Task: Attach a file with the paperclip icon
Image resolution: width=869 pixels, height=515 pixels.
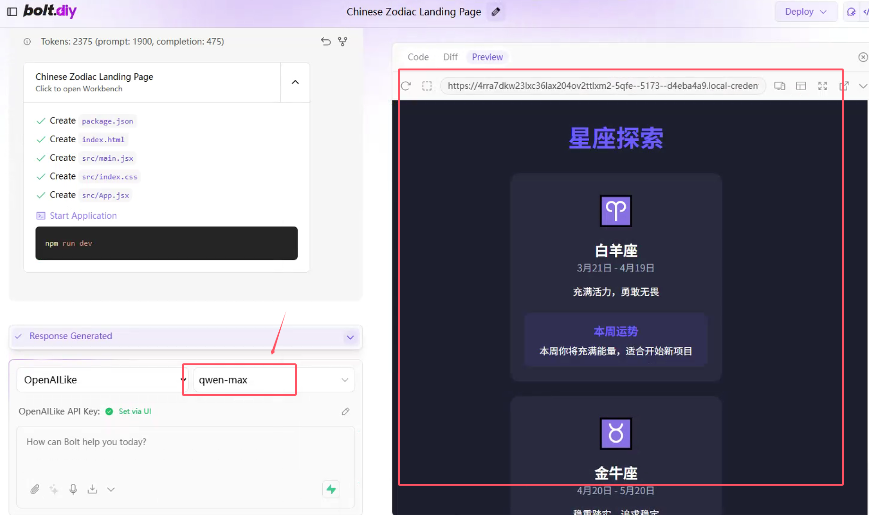Action: pyautogui.click(x=34, y=489)
